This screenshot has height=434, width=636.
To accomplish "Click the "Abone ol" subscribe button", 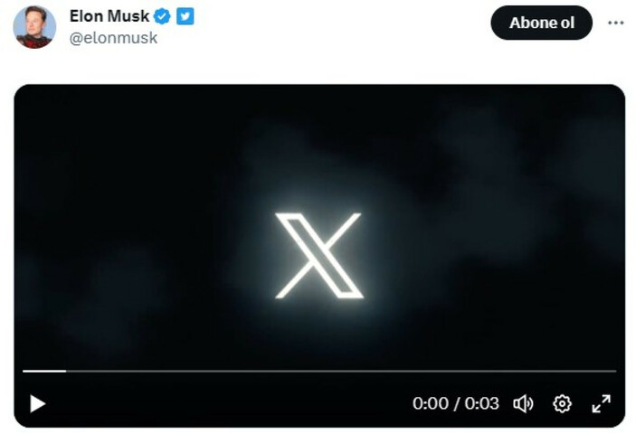I will pos(542,23).
